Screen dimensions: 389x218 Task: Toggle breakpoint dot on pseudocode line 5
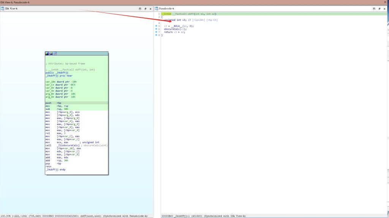tap(156, 26)
